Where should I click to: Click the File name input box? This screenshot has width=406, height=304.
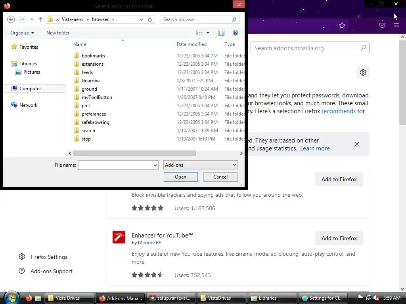click(115, 165)
